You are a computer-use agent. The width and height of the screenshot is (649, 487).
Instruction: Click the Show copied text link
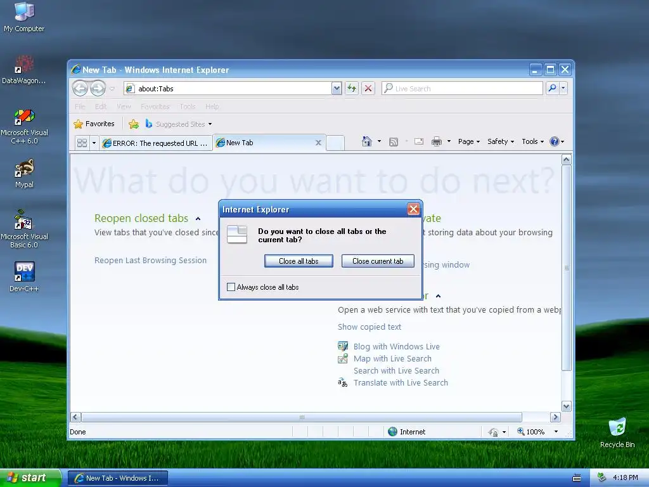pyautogui.click(x=369, y=327)
